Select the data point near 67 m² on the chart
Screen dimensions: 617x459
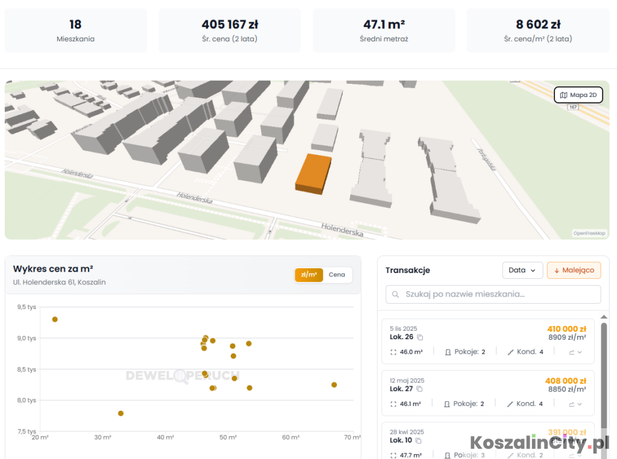(x=334, y=384)
